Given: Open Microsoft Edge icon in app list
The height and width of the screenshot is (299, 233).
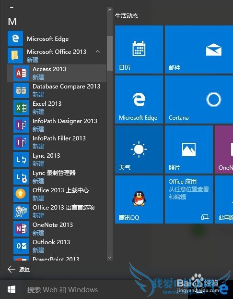Looking at the screenshot, I should click(x=15, y=38).
